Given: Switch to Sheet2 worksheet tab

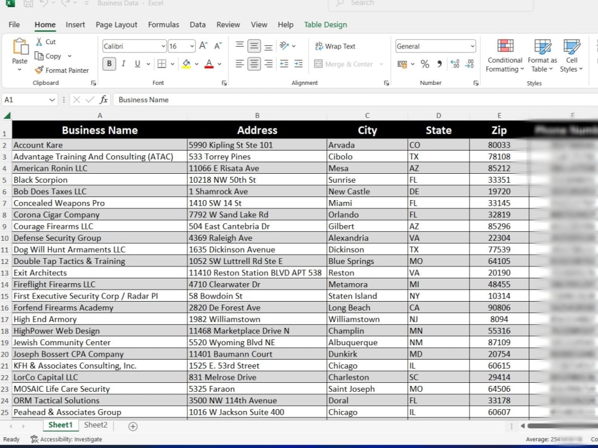Looking at the screenshot, I should 96,425.
